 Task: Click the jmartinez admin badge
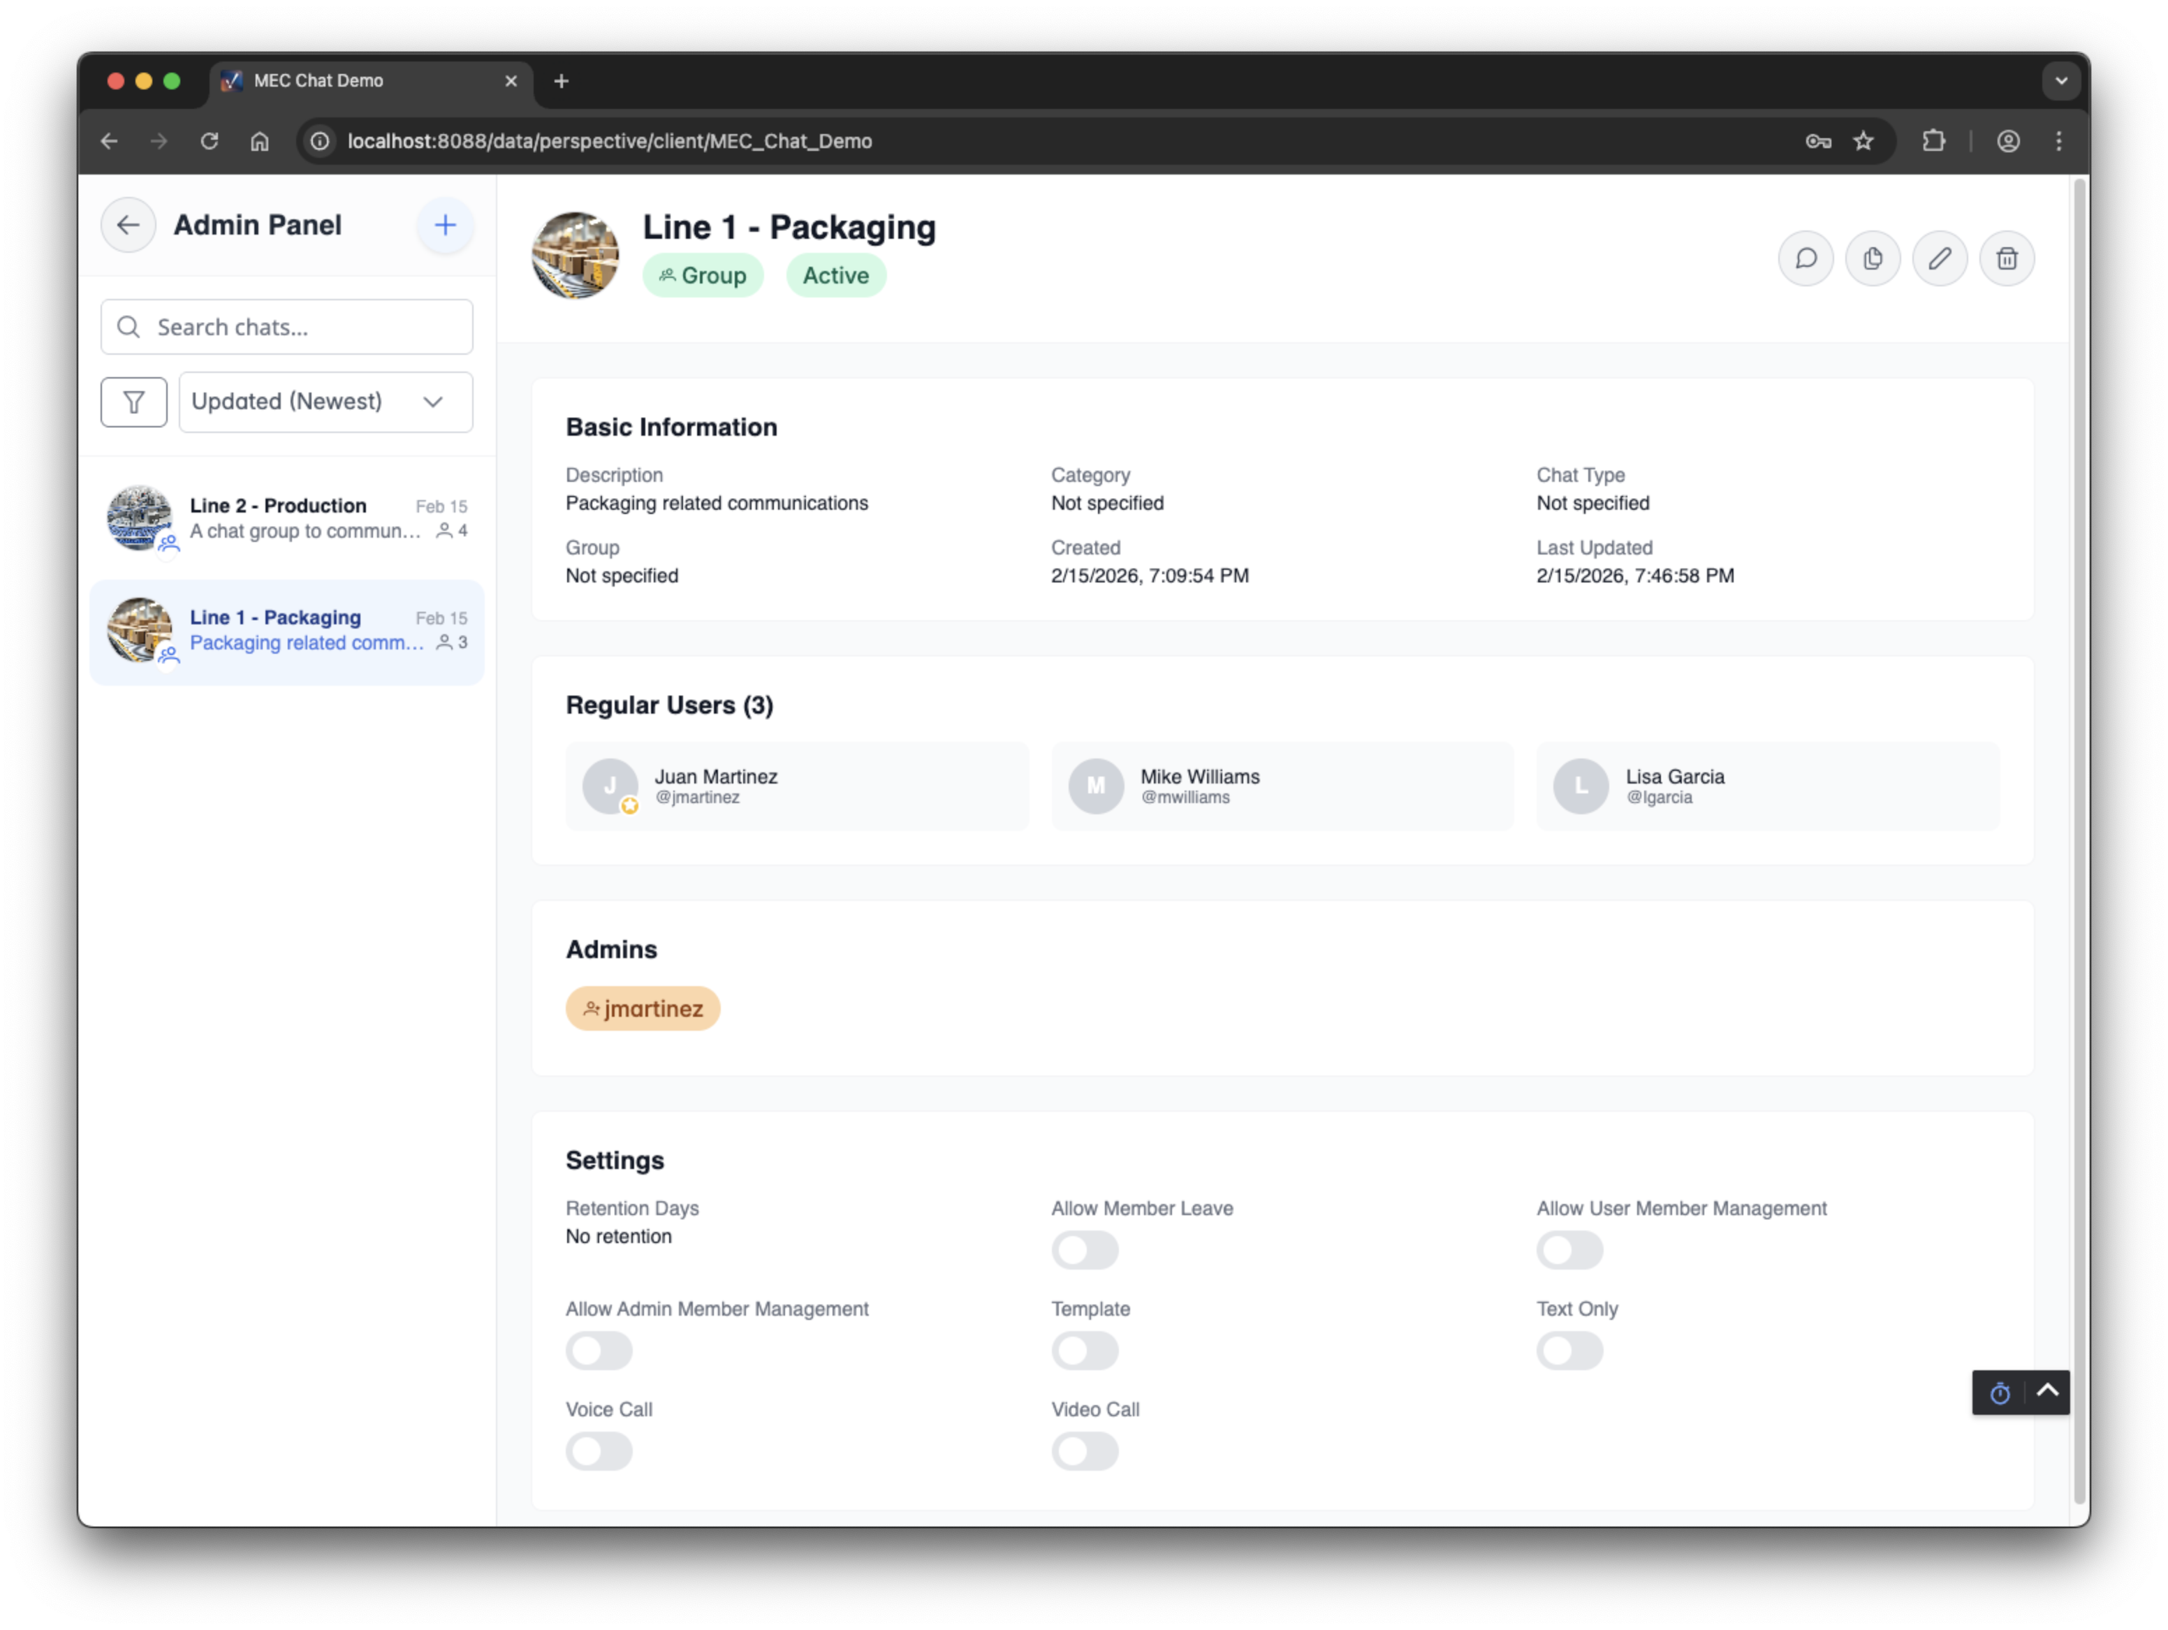(x=643, y=1008)
